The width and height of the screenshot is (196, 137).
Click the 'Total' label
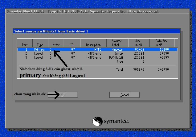119,69
